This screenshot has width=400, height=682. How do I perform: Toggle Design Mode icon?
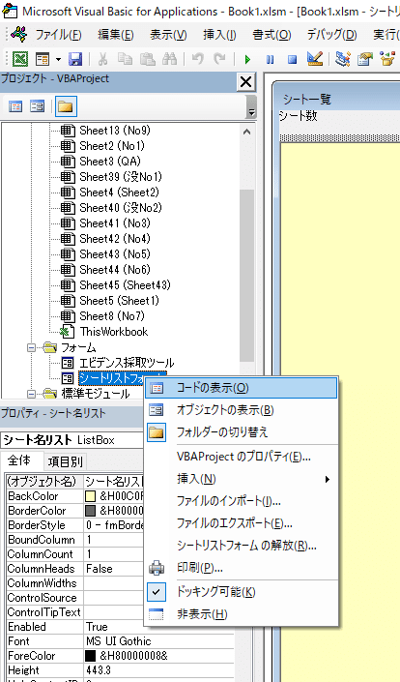click(315, 59)
